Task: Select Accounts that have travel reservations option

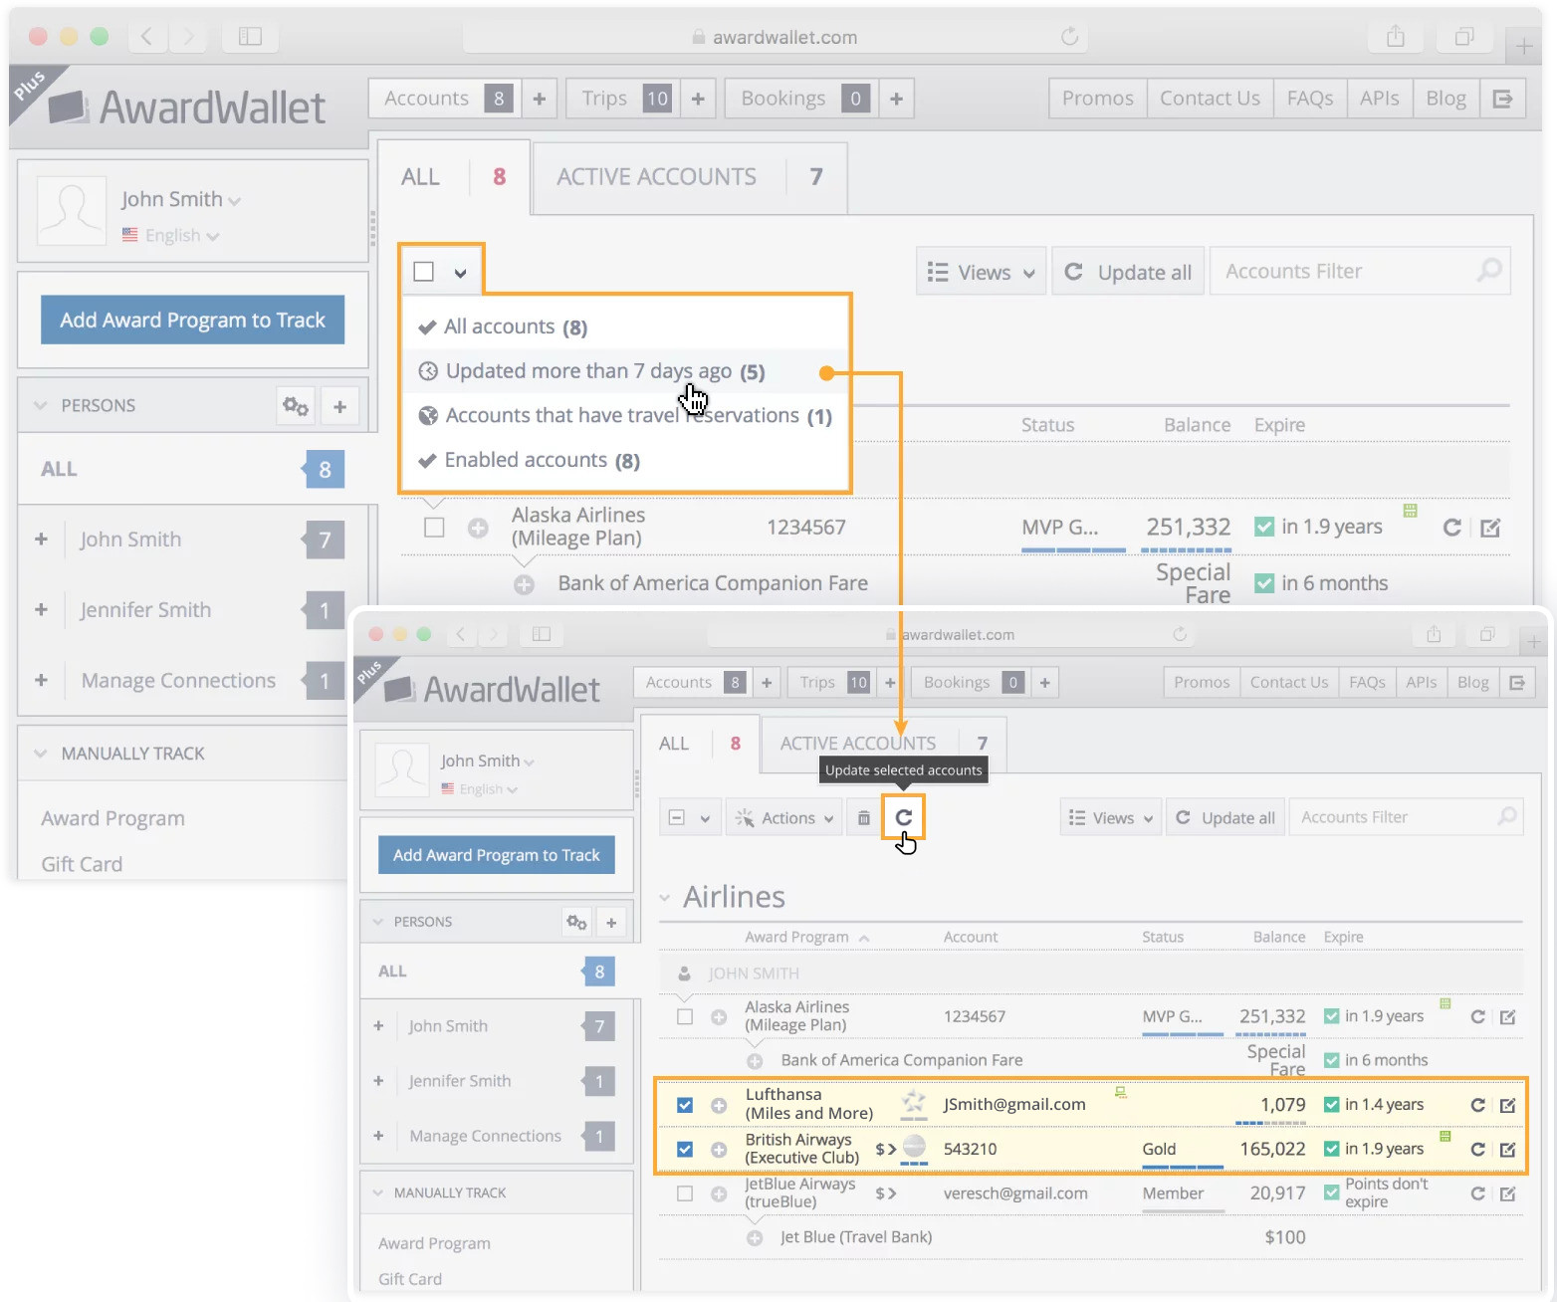Action: click(625, 416)
